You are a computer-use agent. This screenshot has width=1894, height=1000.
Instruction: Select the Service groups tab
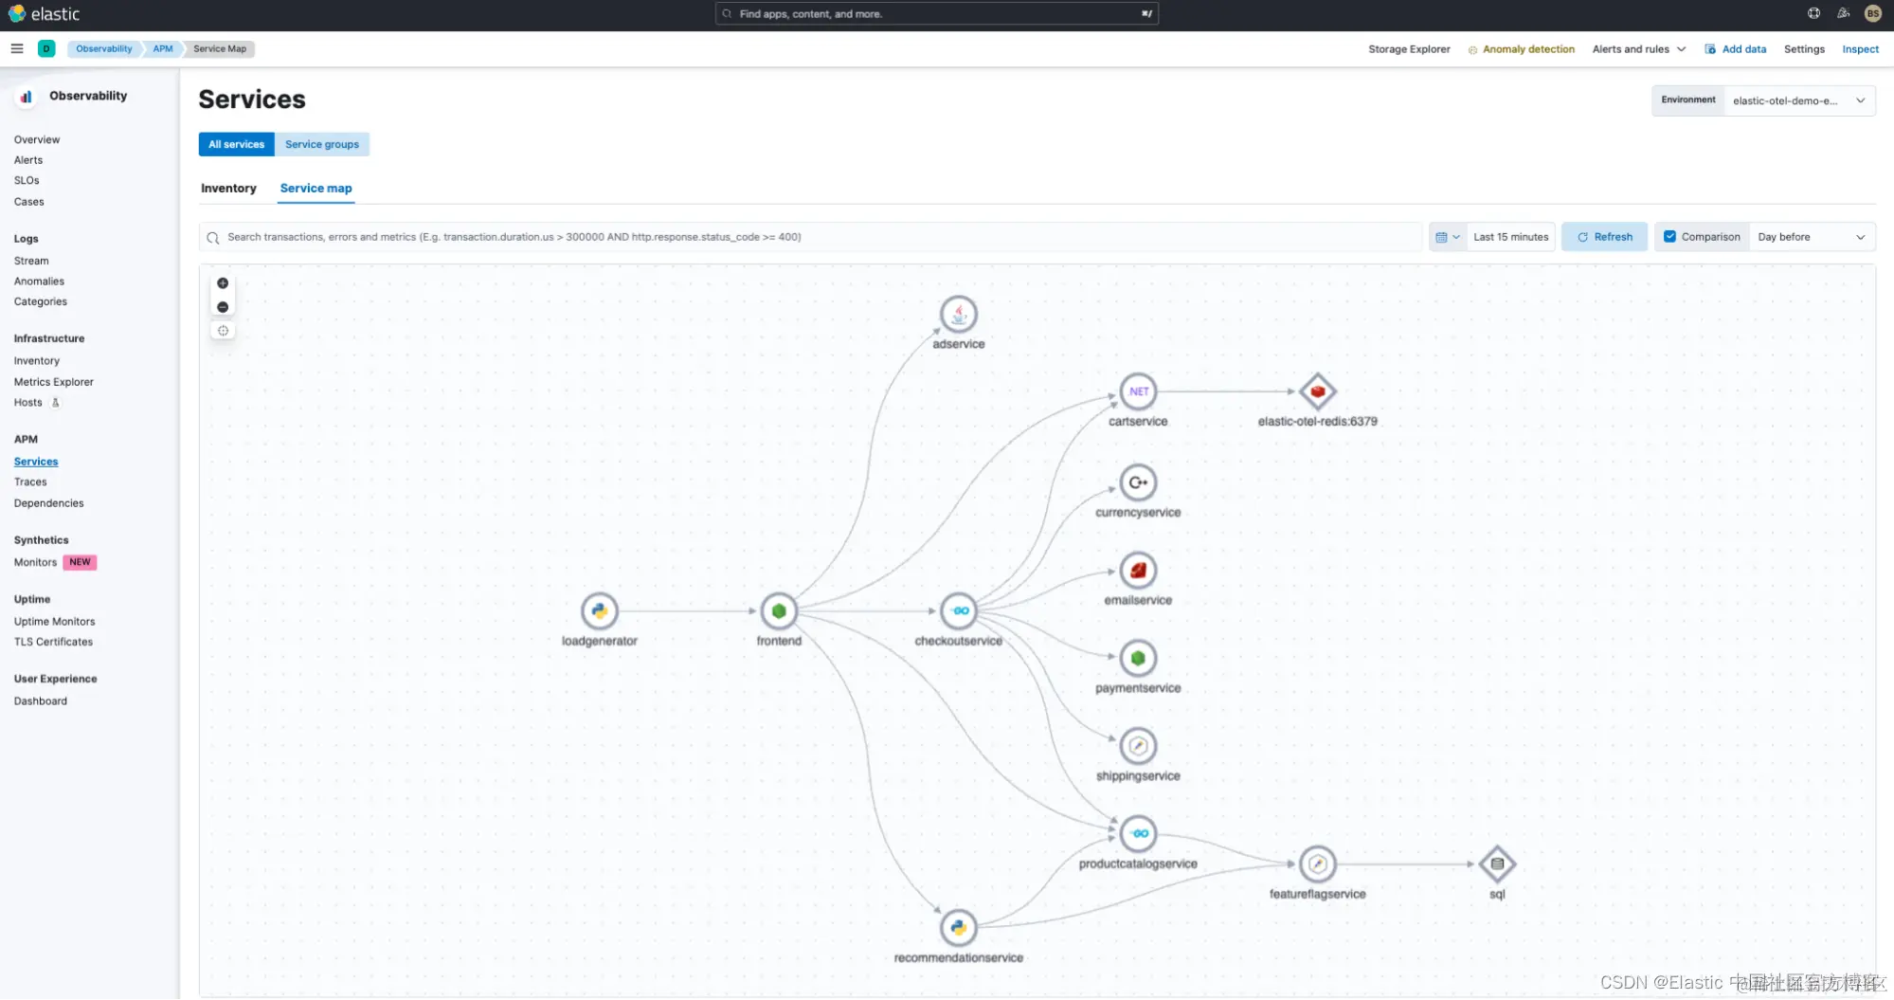coord(322,144)
